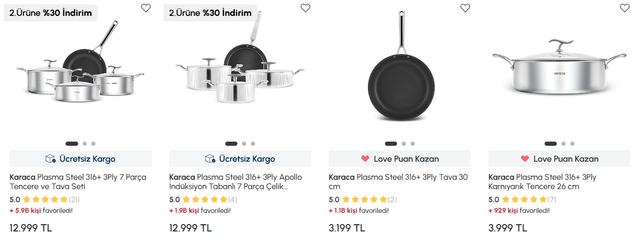Open Apollo İndüksiyon Tabanlı 7 Parça Çelik link
Screen dimensions: 643x245
pos(235,182)
